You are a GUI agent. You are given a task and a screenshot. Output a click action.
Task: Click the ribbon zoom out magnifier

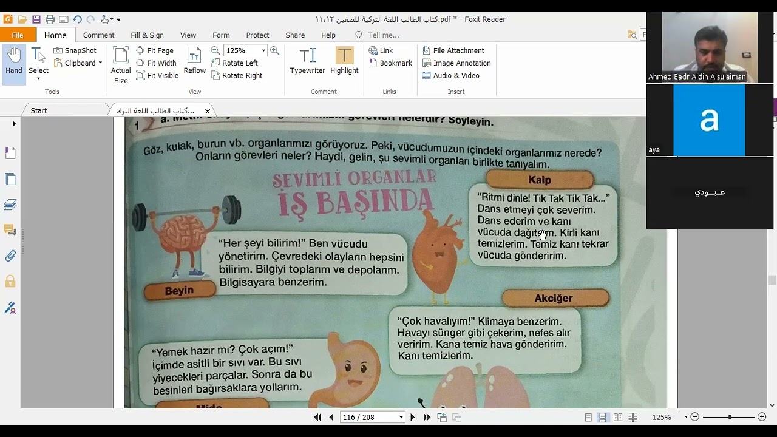pyautogui.click(x=215, y=50)
